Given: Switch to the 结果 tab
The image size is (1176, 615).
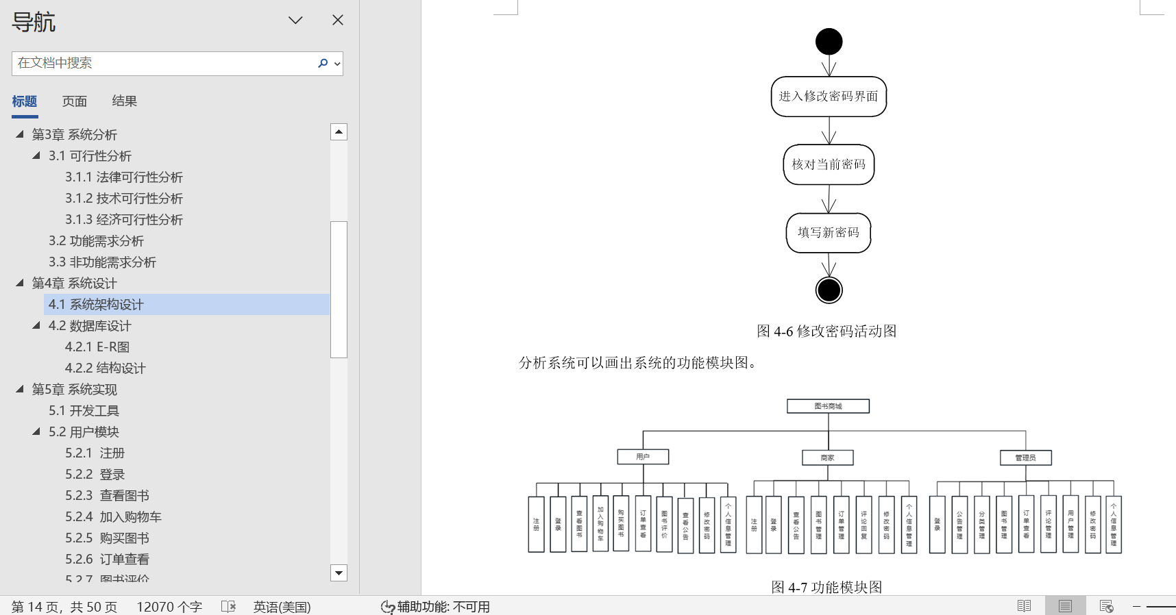Looking at the screenshot, I should tap(125, 101).
